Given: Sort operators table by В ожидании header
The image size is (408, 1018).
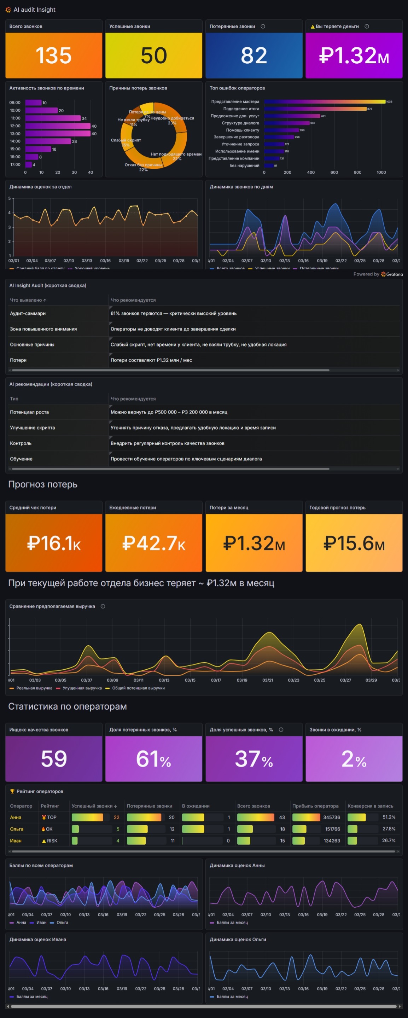Looking at the screenshot, I should 196,806.
